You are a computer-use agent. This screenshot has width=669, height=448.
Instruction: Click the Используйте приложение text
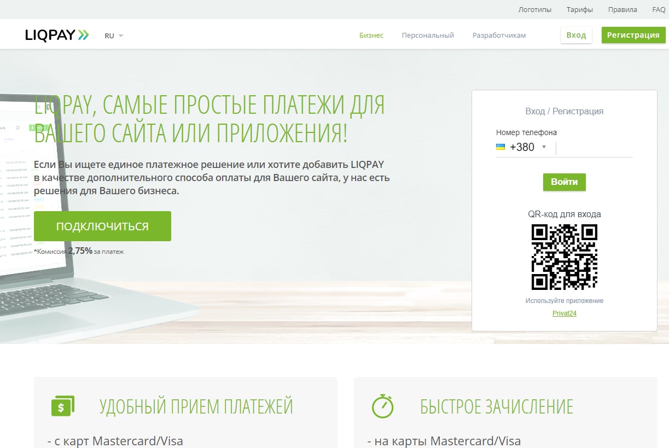565,301
